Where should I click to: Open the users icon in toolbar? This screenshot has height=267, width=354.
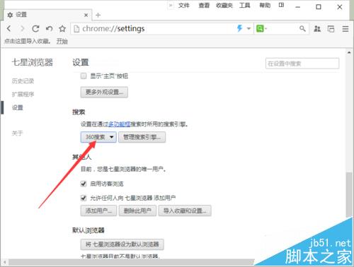(x=317, y=29)
